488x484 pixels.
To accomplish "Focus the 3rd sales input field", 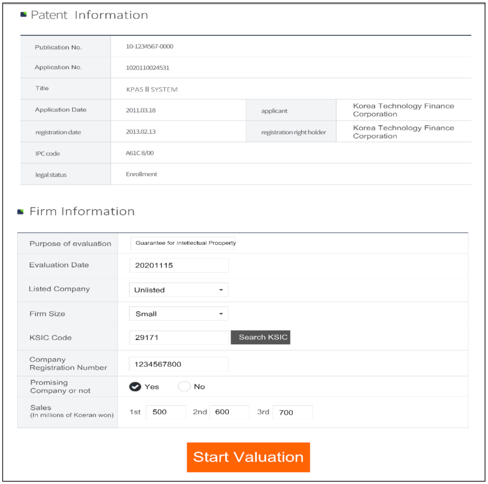I will click(x=292, y=412).
